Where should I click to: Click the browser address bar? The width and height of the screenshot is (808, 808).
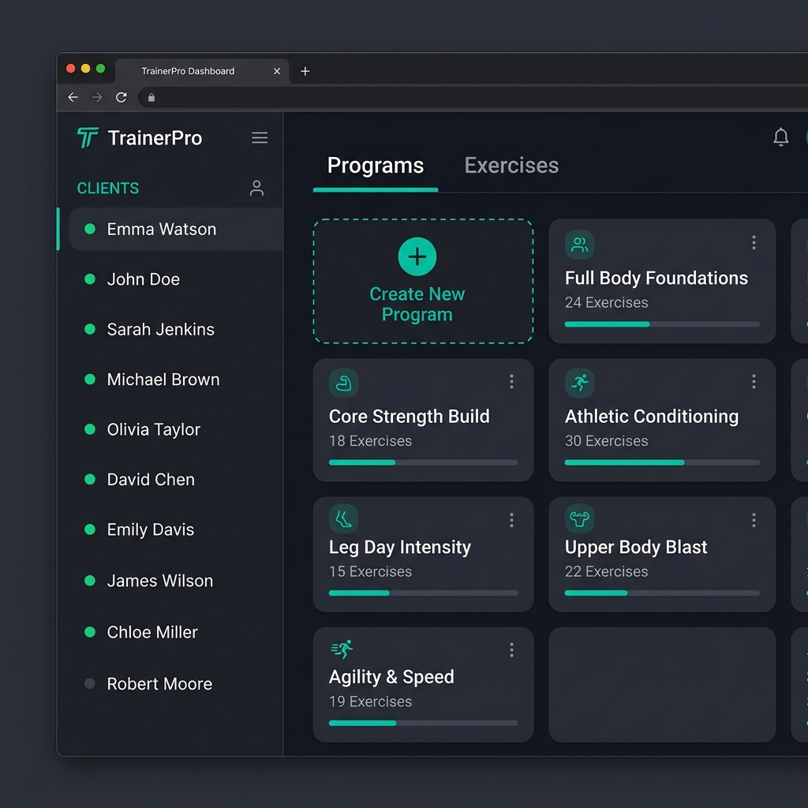[x=473, y=97]
